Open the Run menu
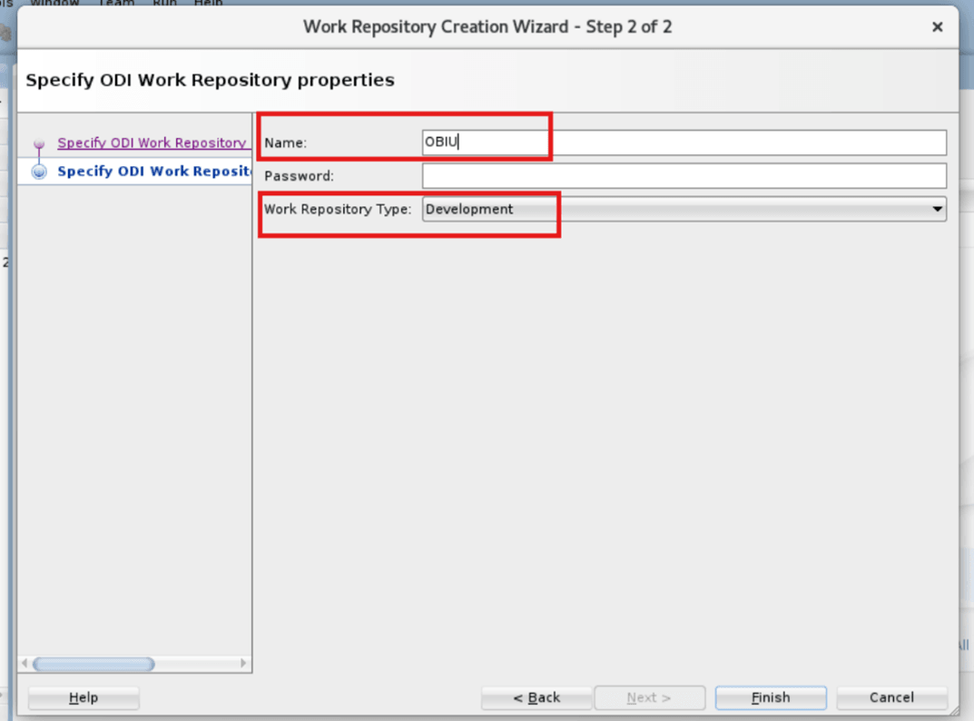 (164, 4)
